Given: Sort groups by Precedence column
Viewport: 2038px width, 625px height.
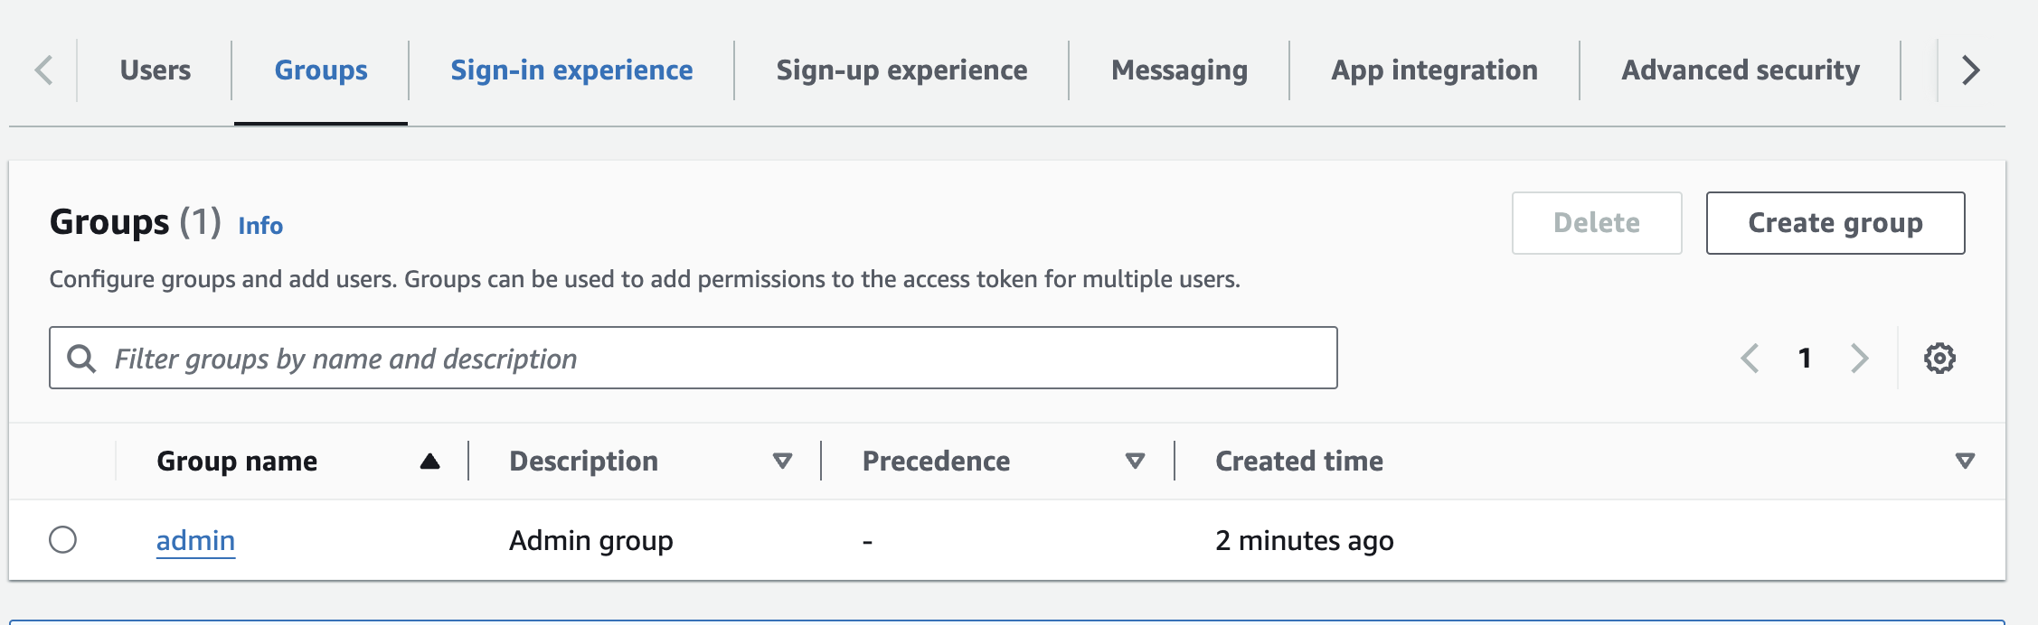Looking at the screenshot, I should (x=1135, y=462).
